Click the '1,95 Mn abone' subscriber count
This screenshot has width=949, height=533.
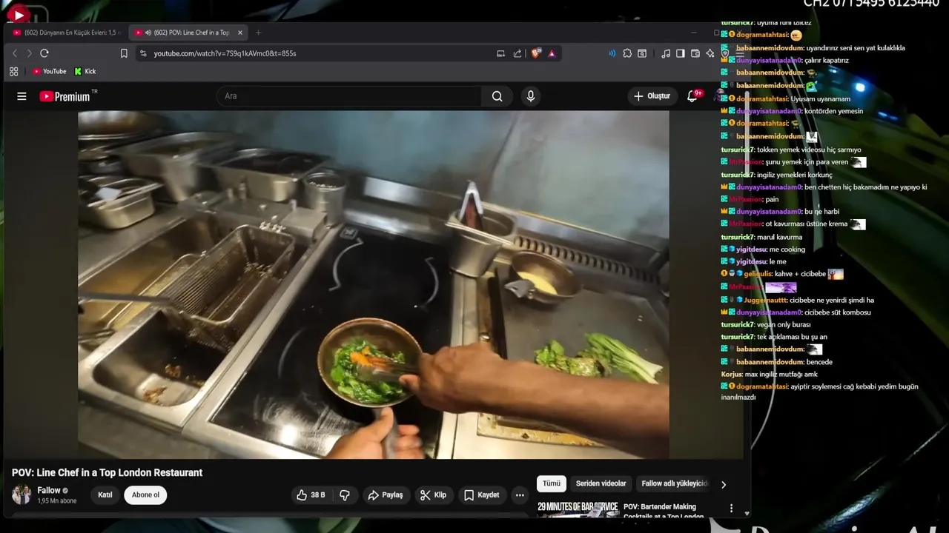pos(57,501)
